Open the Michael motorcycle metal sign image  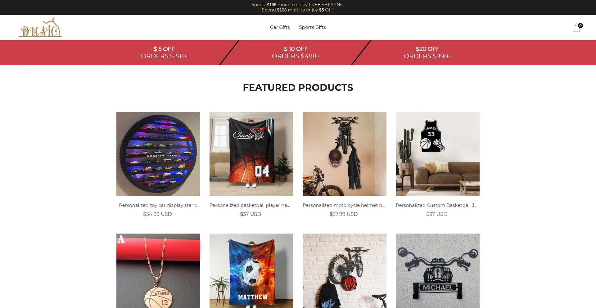438,271
